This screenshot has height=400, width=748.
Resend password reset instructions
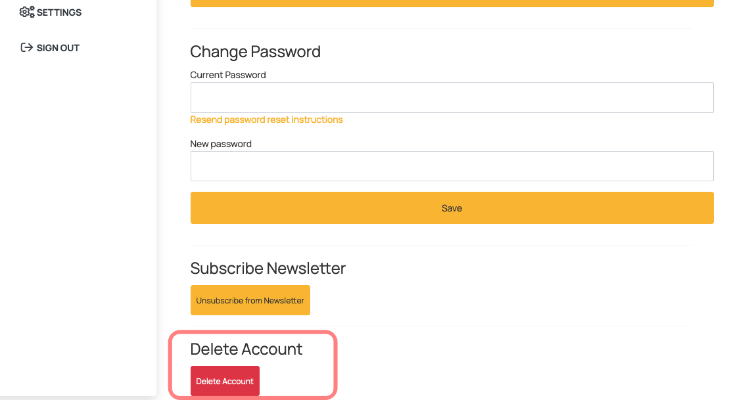266,120
